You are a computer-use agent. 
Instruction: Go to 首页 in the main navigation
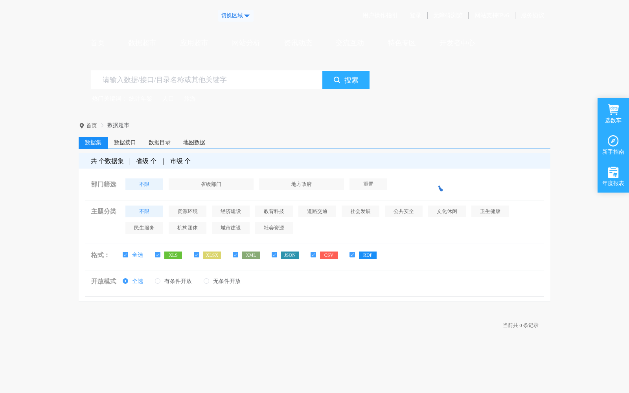tap(97, 43)
